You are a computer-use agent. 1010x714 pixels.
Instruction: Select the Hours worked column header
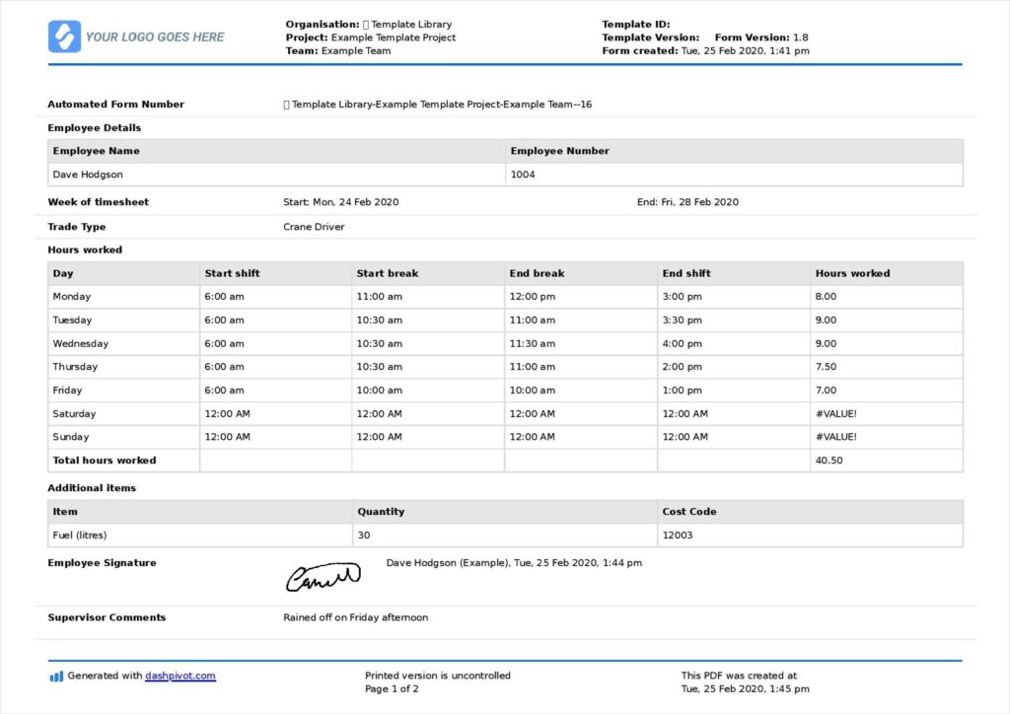[851, 273]
